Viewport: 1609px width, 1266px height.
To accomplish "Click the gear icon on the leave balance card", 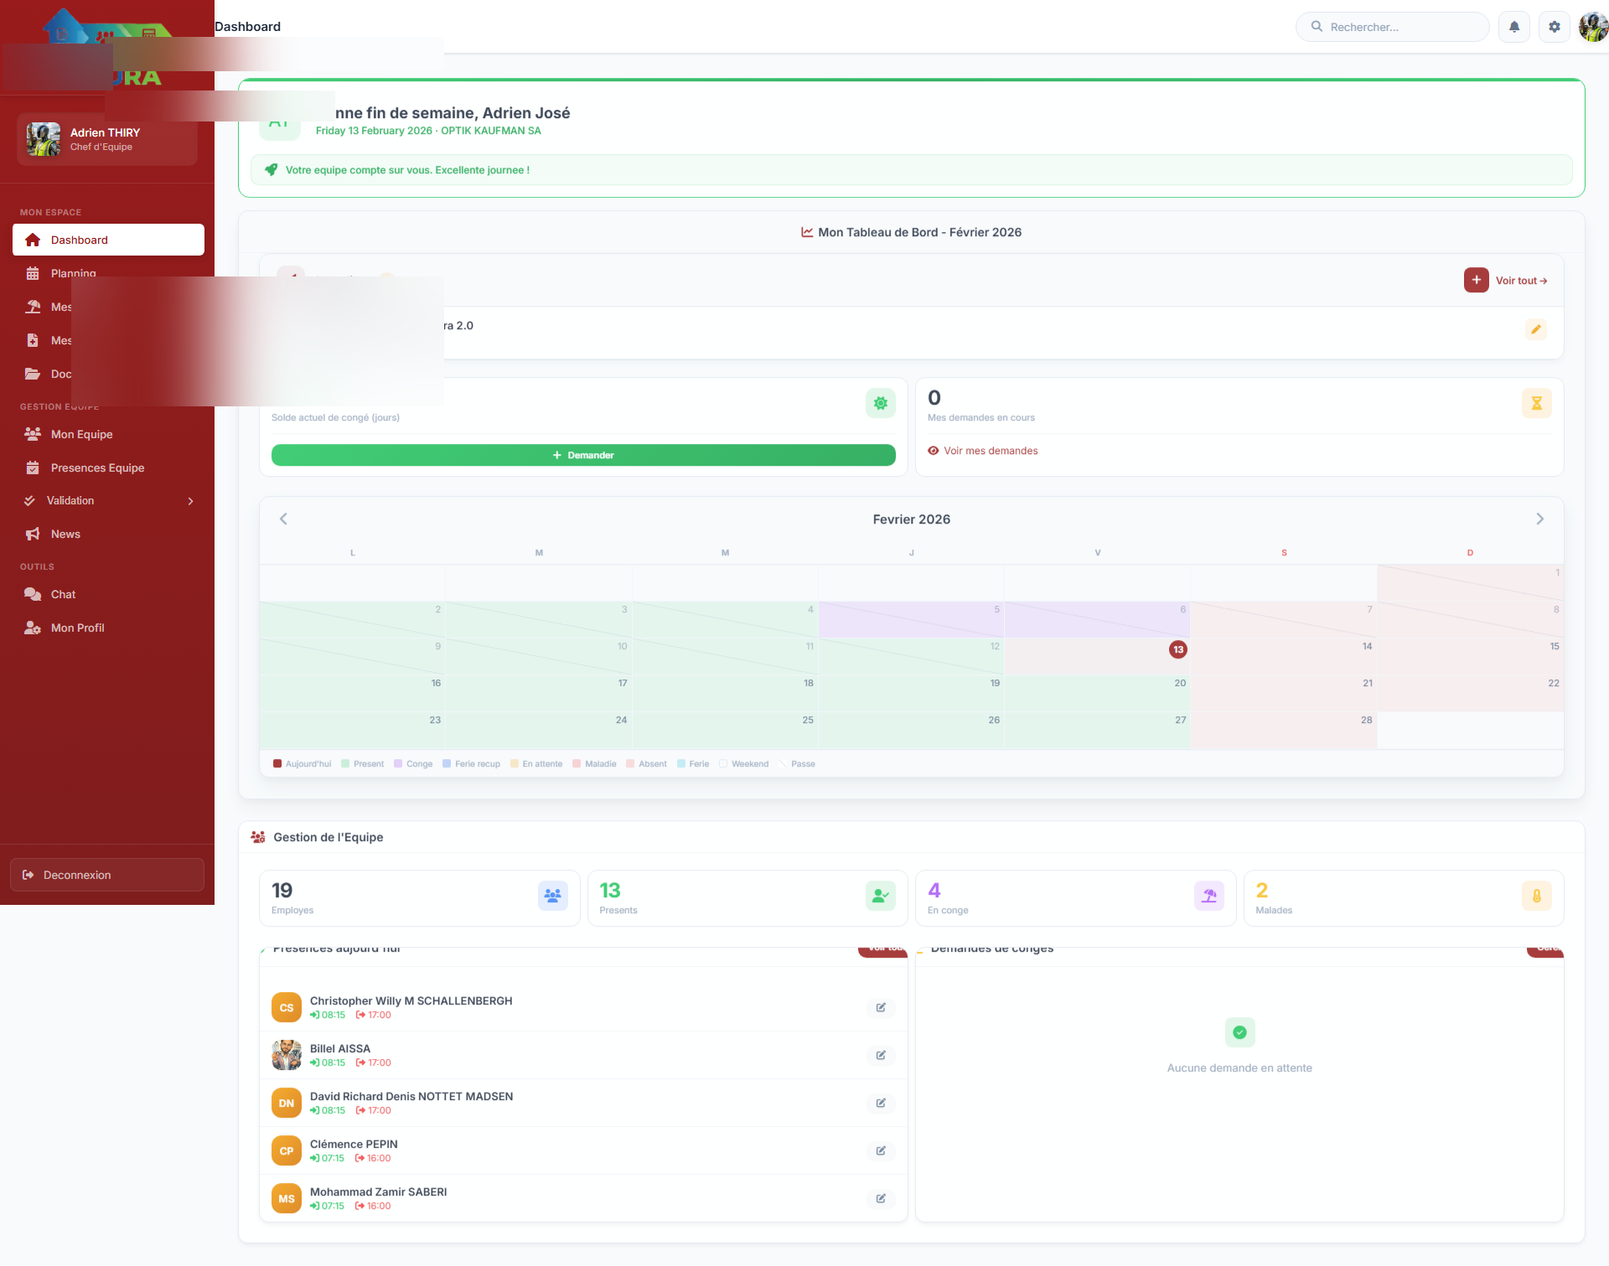I will [x=880, y=403].
